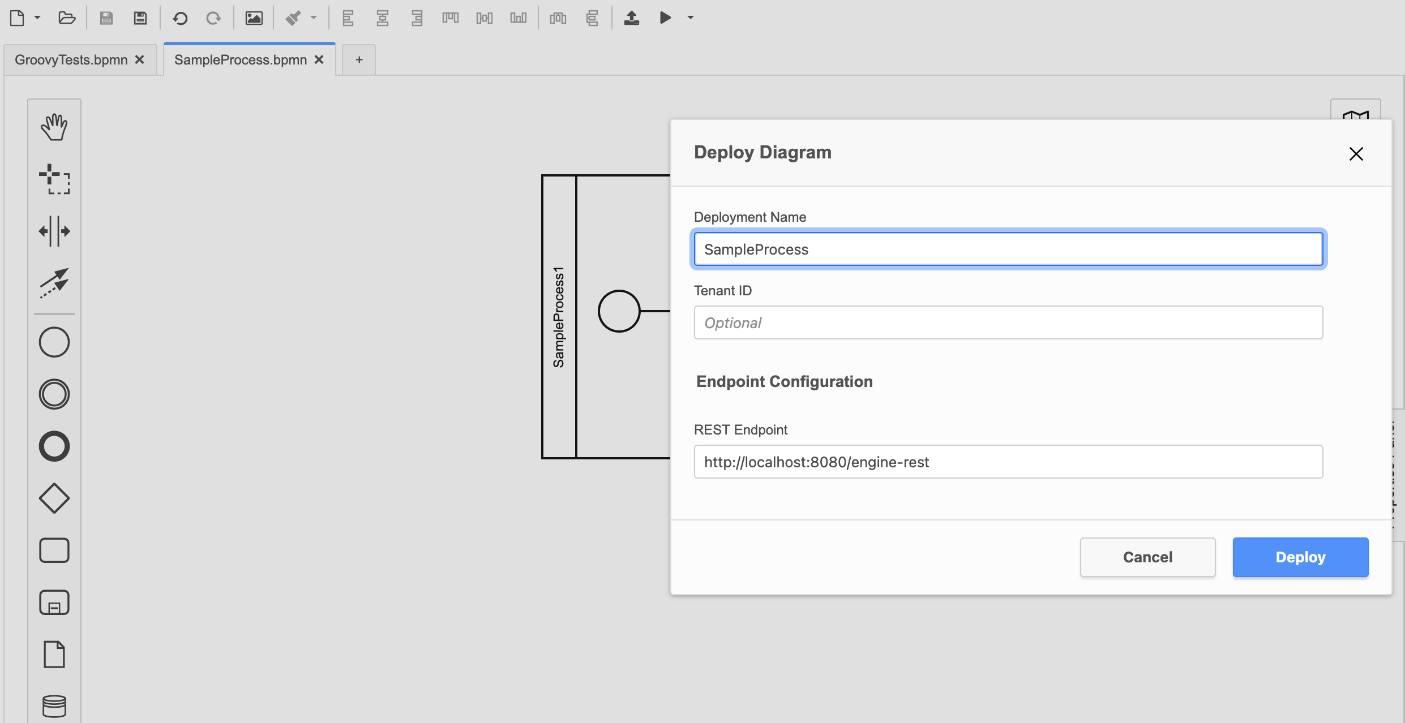Expand the run instance dropdown arrow
This screenshot has height=723, width=1405.
(x=691, y=18)
